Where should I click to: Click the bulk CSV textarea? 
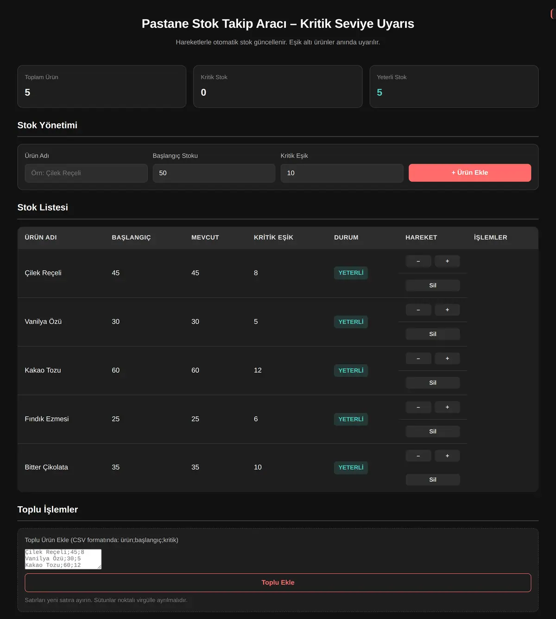[x=63, y=559]
